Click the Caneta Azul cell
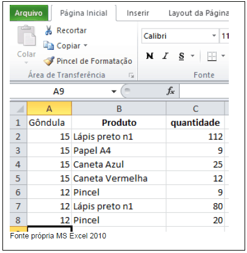247x253 pixels. click(x=119, y=164)
